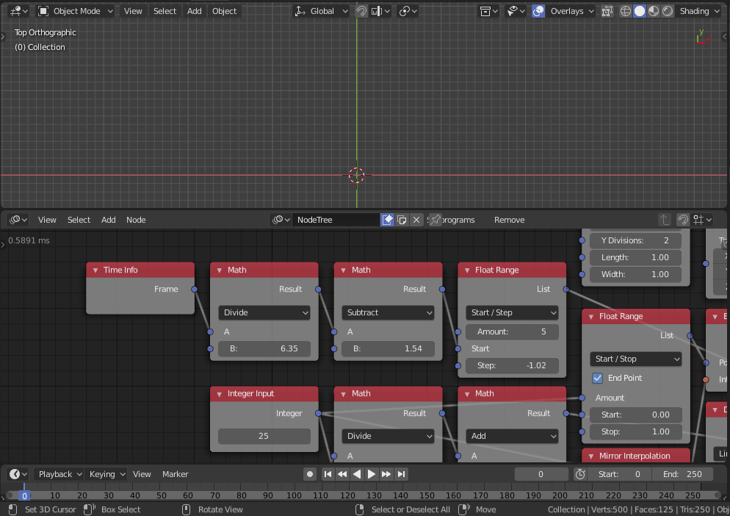
Task: Select solid viewport shading mode
Action: (x=638, y=11)
